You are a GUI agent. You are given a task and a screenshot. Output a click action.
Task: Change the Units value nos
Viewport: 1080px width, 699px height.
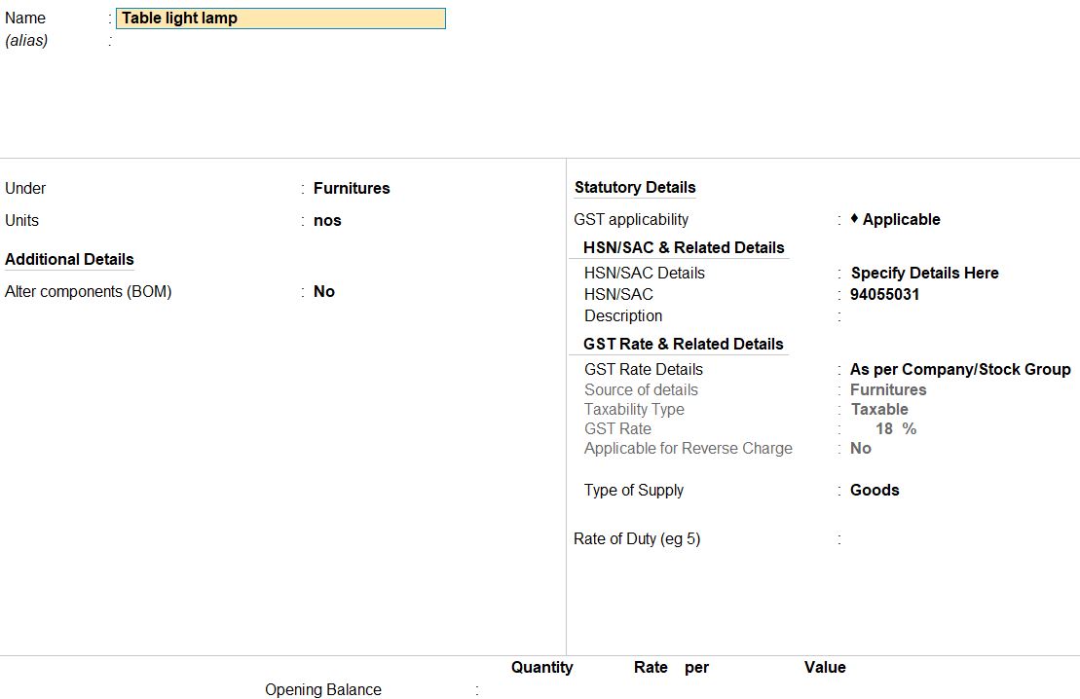(327, 221)
